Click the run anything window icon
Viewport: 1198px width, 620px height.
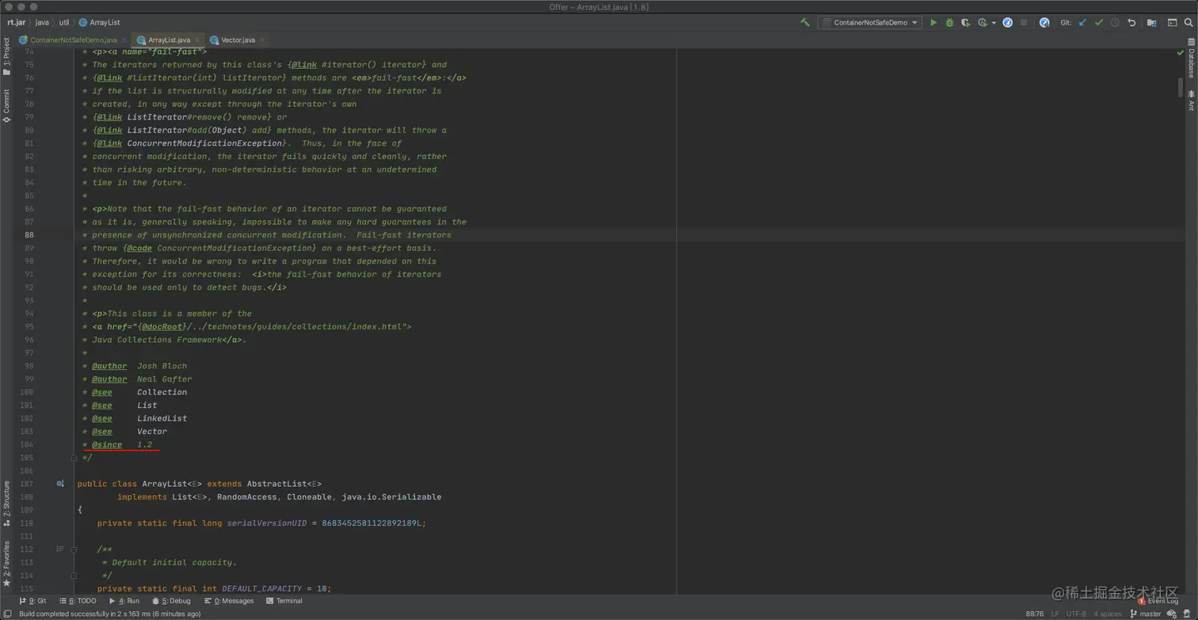pyautogui.click(x=1172, y=23)
